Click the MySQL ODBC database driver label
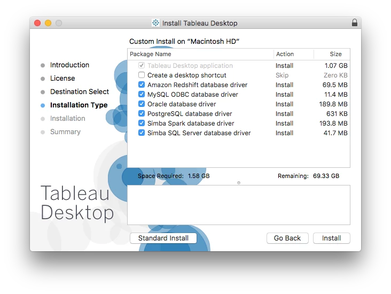Image resolution: width=391 pixels, height=294 pixels. (192, 95)
